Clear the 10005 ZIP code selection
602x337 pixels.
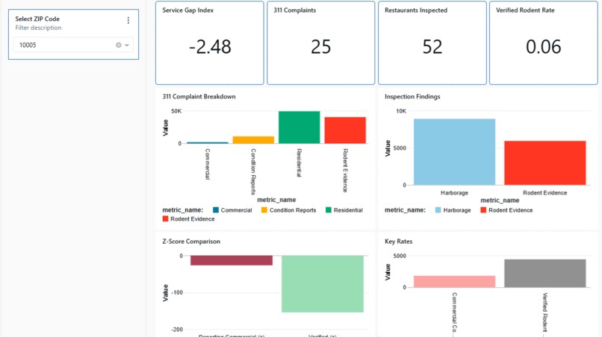tap(119, 45)
